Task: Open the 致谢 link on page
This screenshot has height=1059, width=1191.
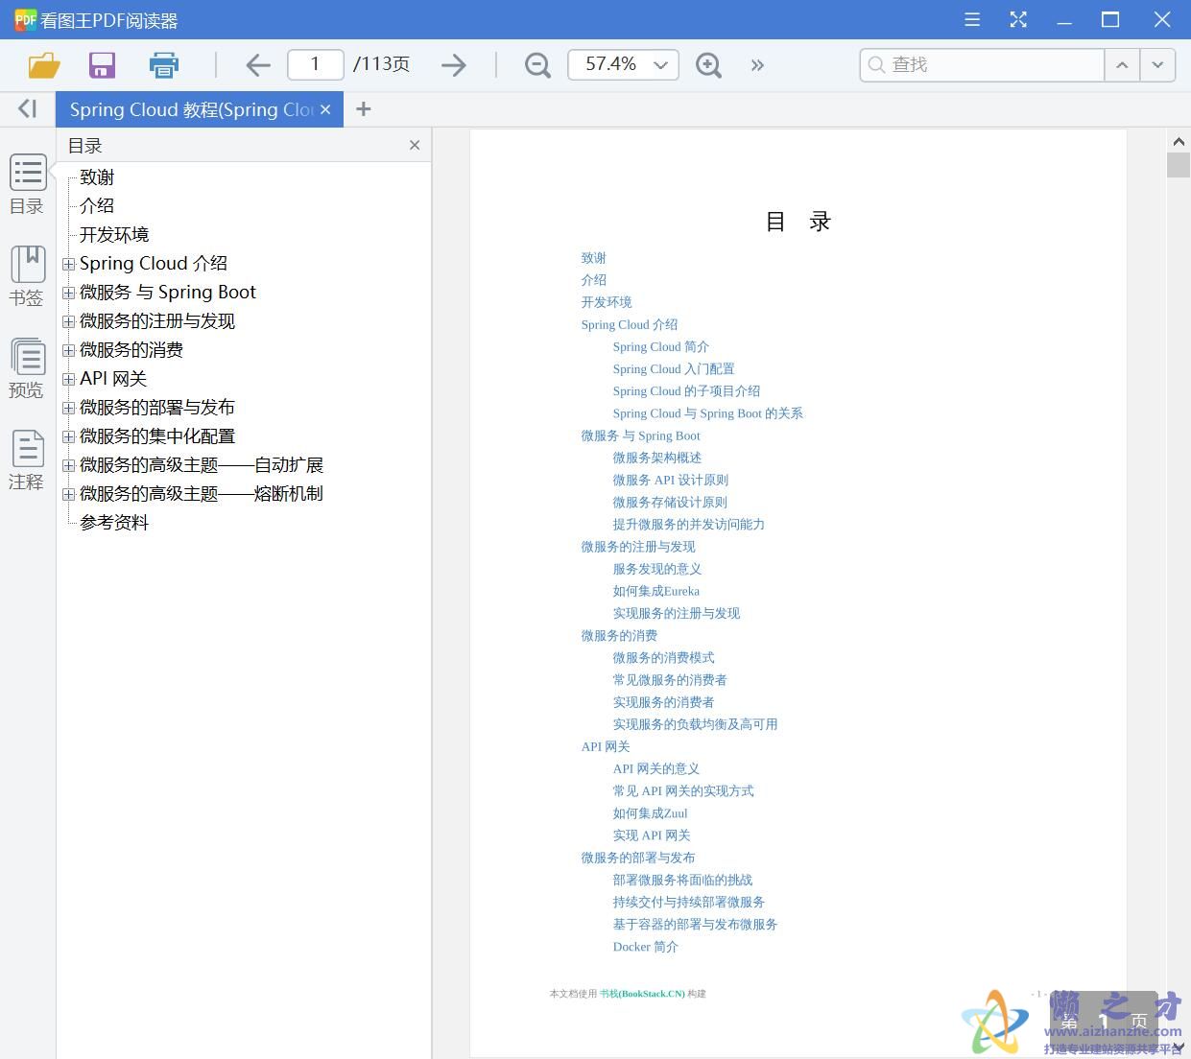Action: 593,258
